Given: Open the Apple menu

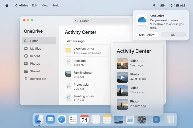Looking at the screenshot, I should pos(7,5).
